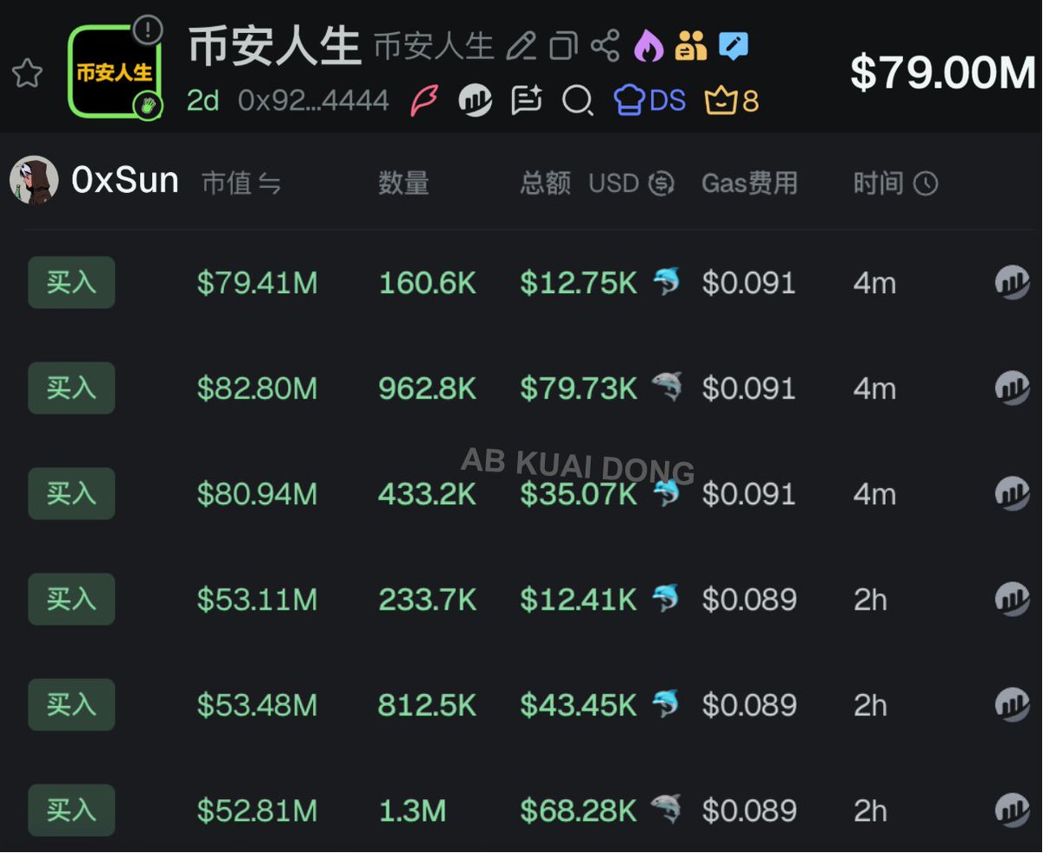Click 买入 tag on the $82.80M row
Screen dimensions: 1043x853
(x=71, y=388)
